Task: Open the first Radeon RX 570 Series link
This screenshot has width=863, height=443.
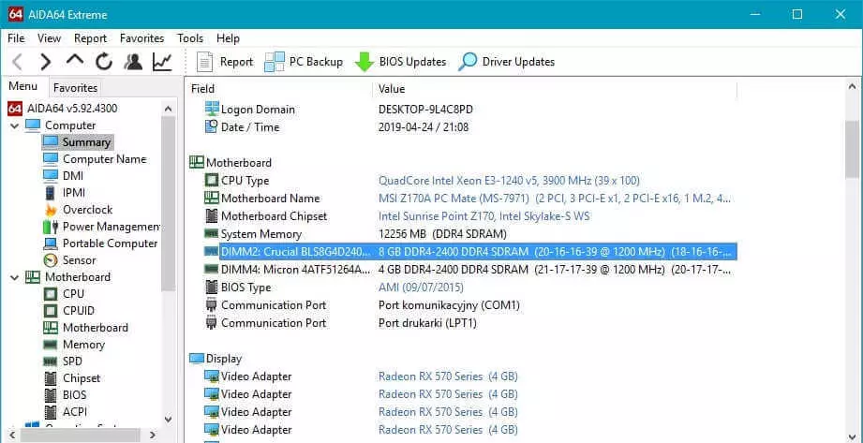Action: pos(448,377)
